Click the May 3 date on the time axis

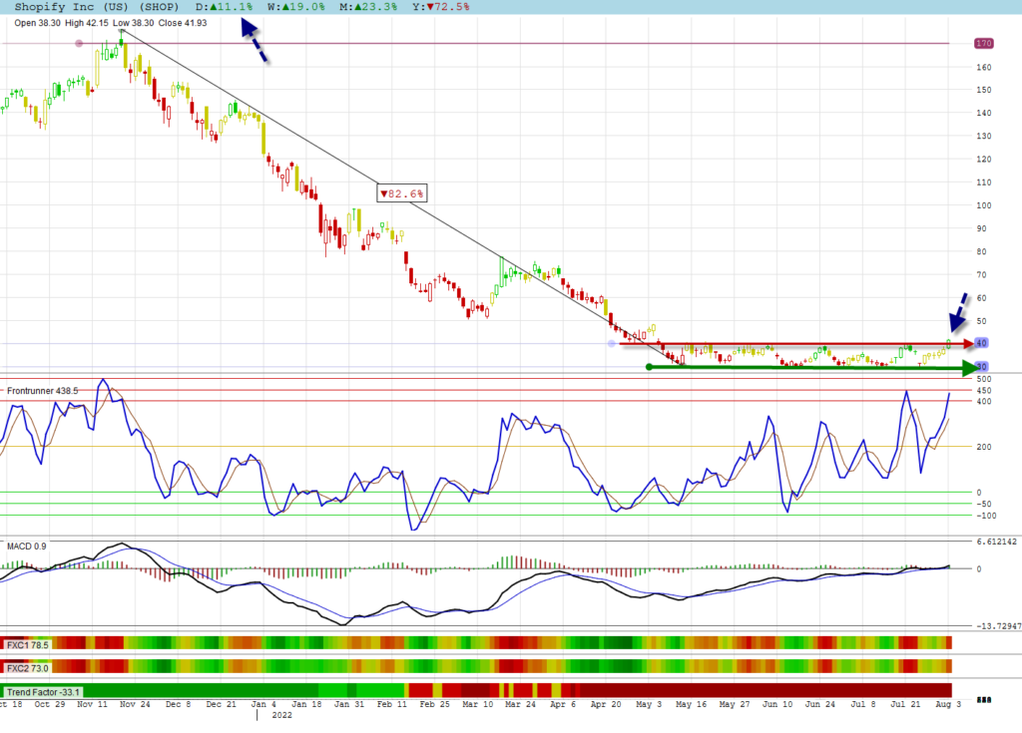[x=649, y=704]
